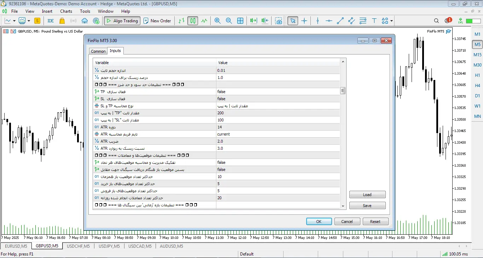Viewport: 483px width, 258px height.
Task: Open the Tools menu
Action: [85, 11]
